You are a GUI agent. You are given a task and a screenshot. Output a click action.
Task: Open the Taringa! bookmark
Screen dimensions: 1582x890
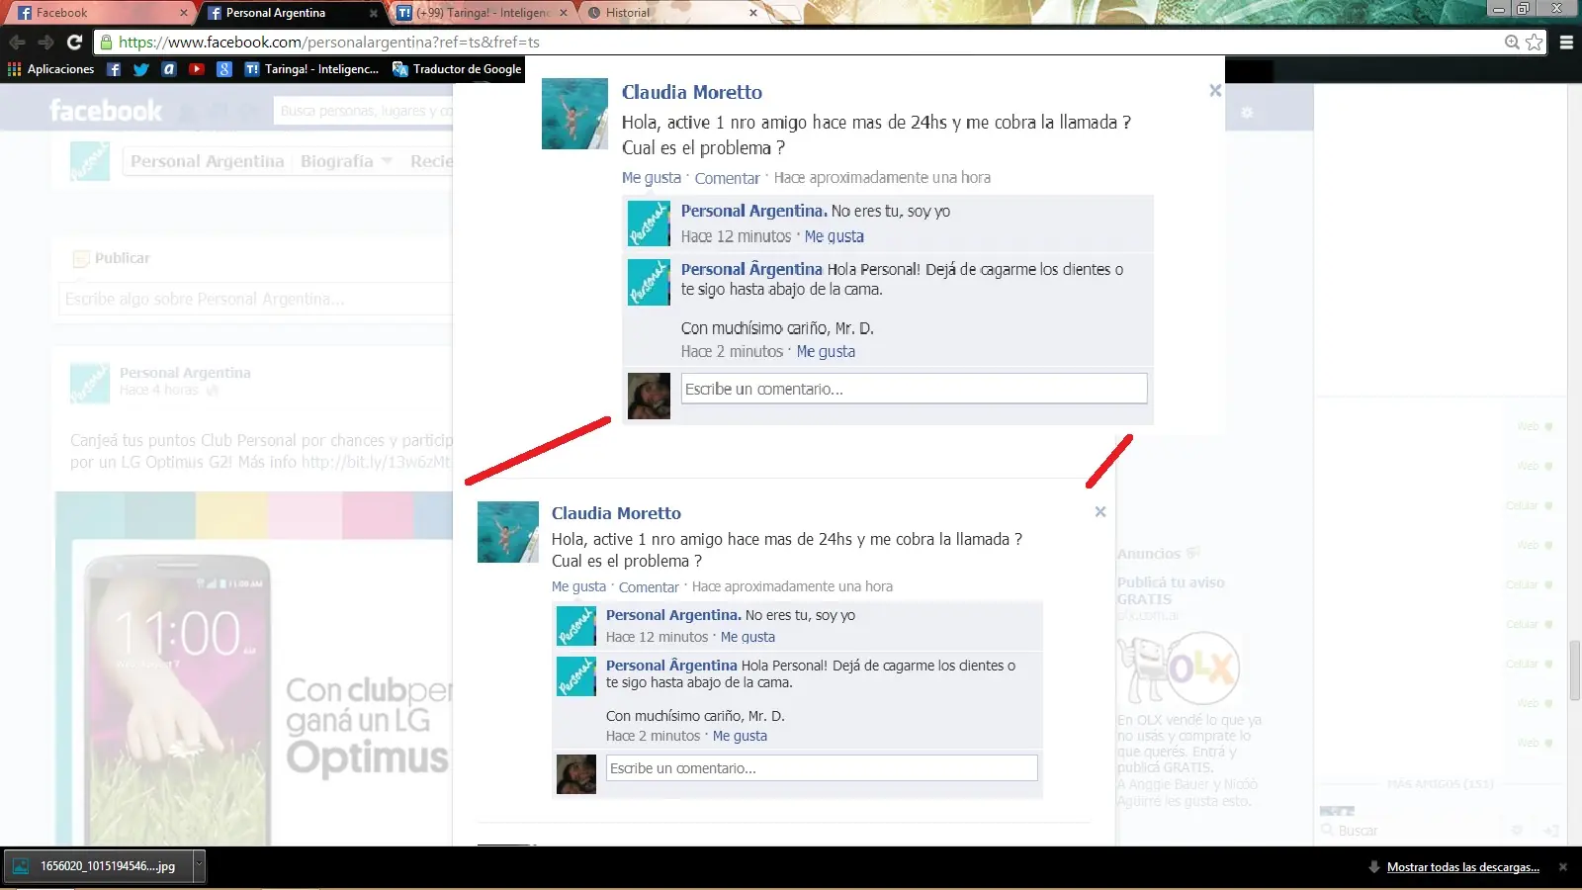(311, 69)
